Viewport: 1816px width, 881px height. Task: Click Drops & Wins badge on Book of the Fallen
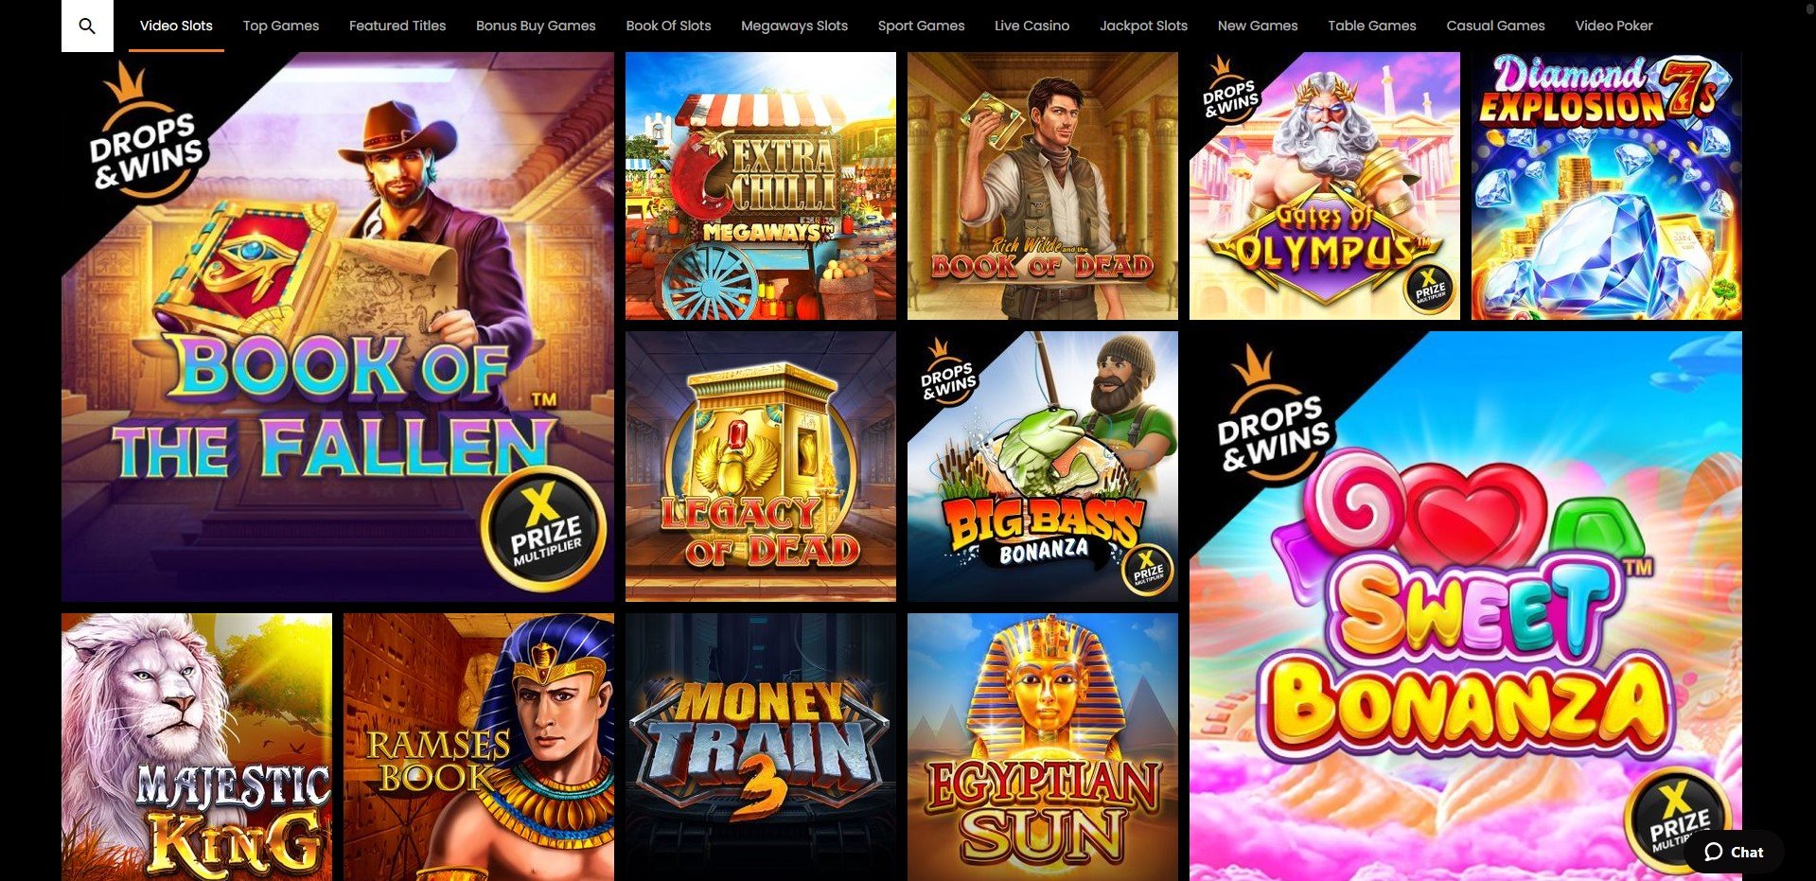(x=146, y=138)
